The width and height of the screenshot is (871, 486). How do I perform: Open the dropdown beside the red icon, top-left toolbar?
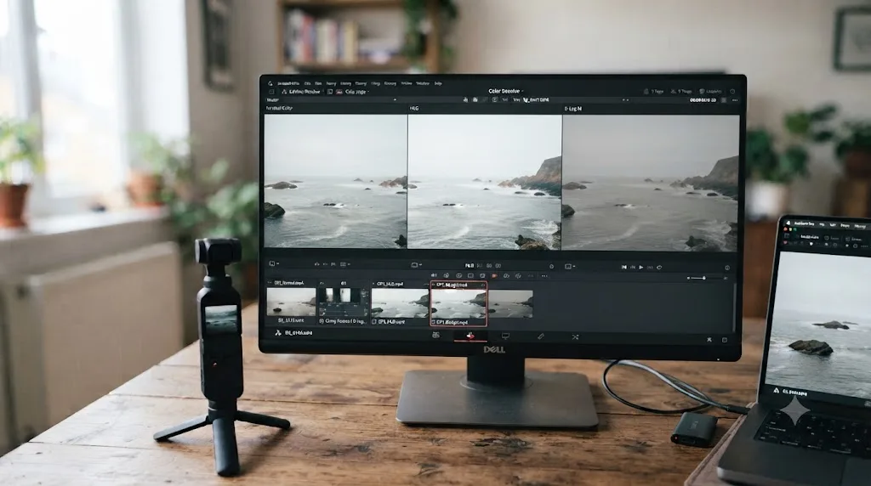coord(355,92)
